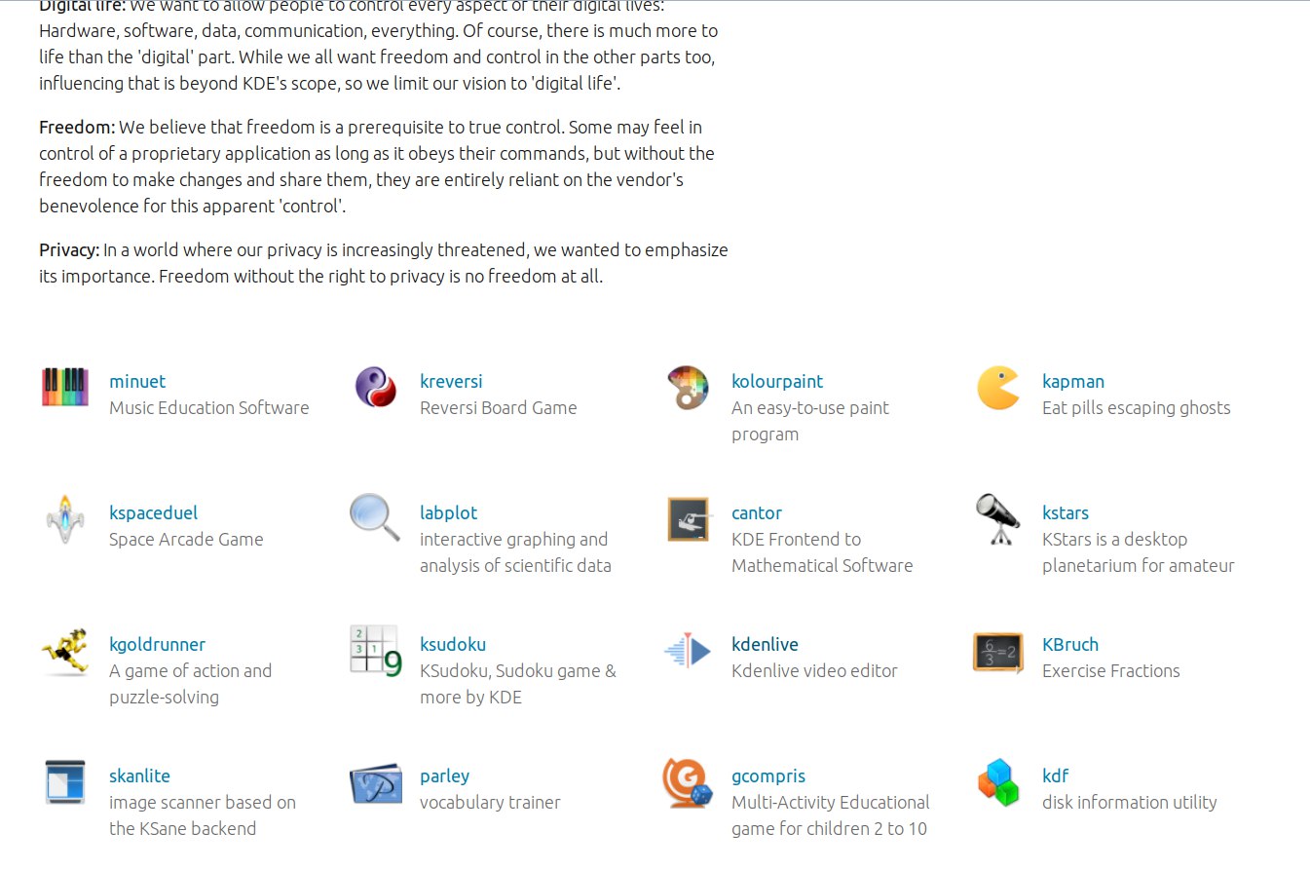
Task: Click the kspaceduel spaceship icon
Action: pos(65,518)
